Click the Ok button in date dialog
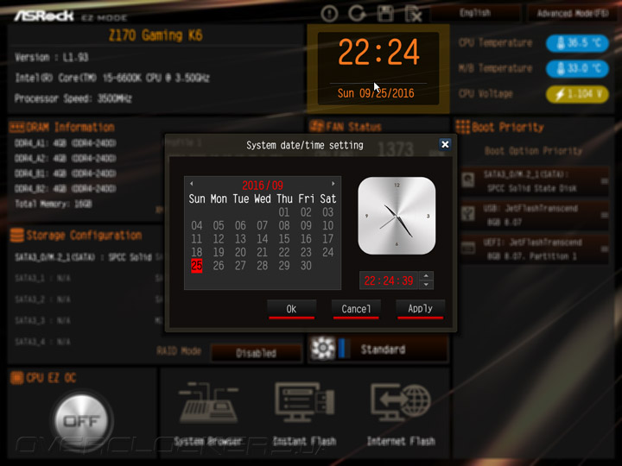This screenshot has width=622, height=466. [292, 309]
